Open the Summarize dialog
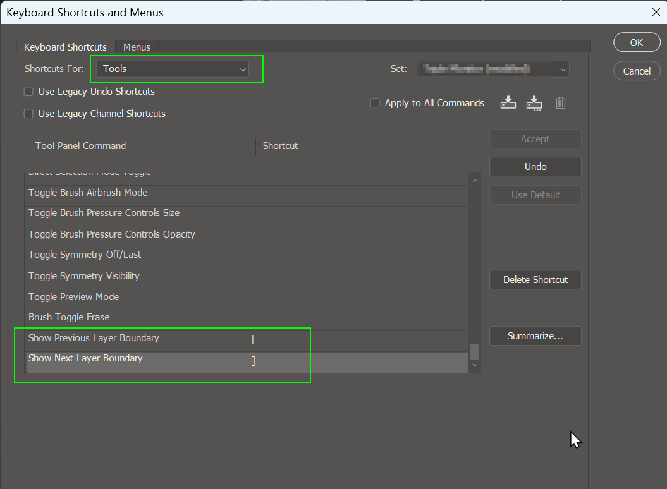Image resolution: width=667 pixels, height=489 pixels. 535,335
